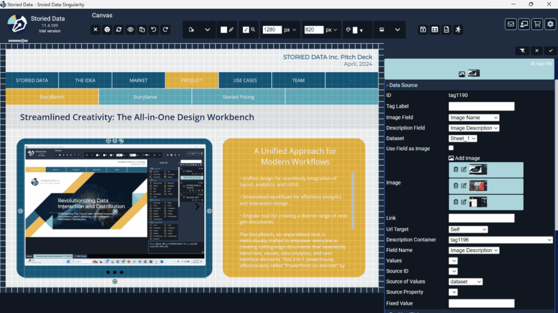This screenshot has height=313, width=558.
Task: Click the undo arrow in the Canvas toolbar
Action: 154,30
